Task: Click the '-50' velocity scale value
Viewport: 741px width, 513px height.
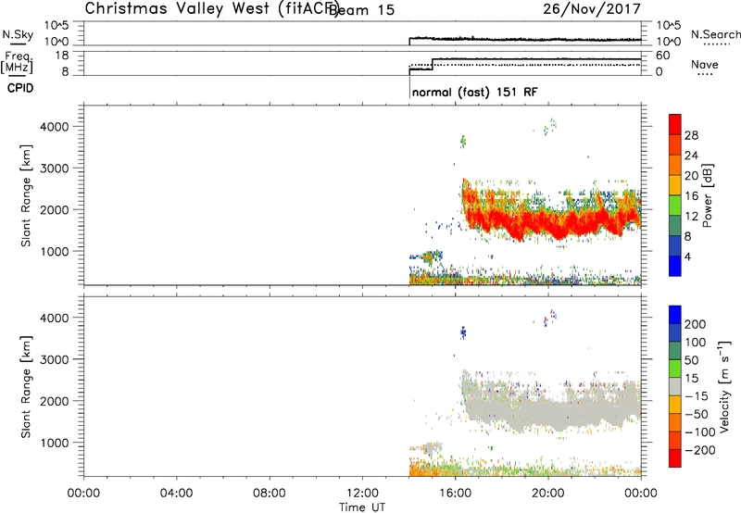Action: pyautogui.click(x=697, y=414)
